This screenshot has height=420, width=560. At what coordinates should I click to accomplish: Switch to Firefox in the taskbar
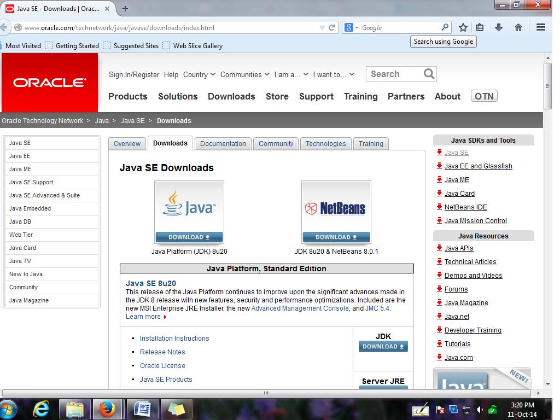click(107, 409)
